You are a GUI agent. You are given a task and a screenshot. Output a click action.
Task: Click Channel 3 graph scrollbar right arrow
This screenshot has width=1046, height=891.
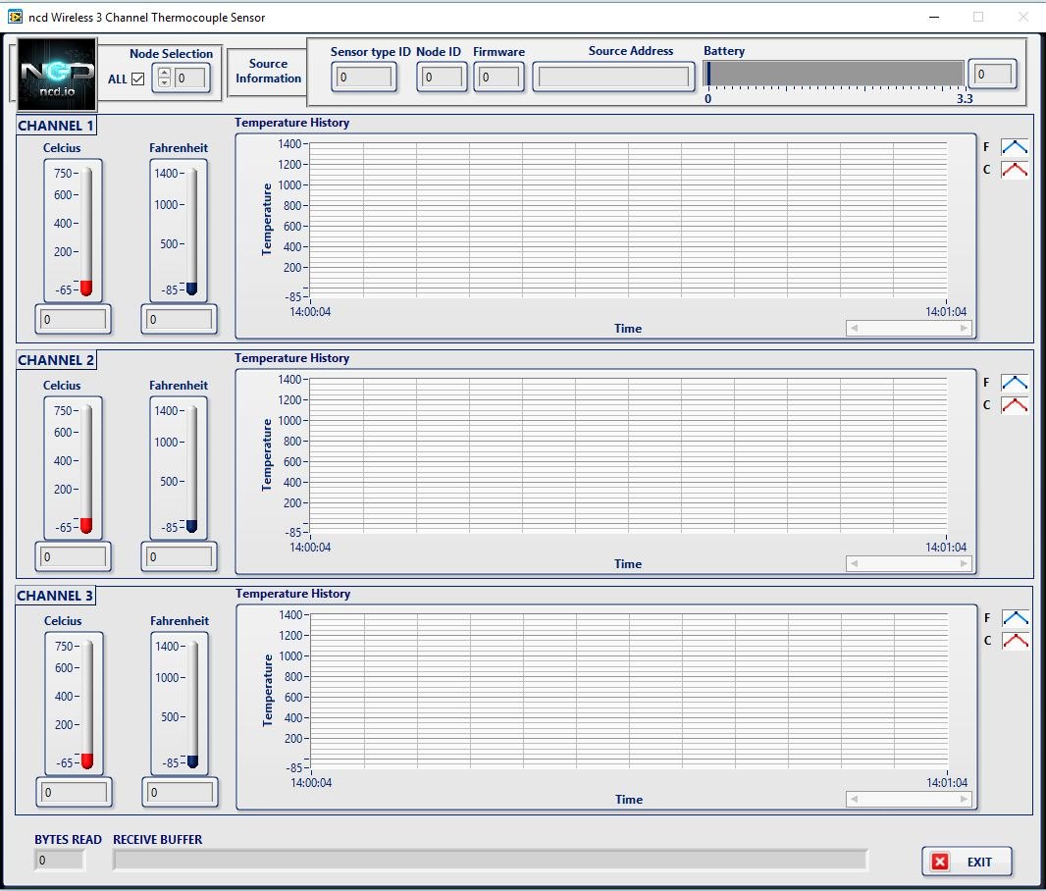point(964,799)
